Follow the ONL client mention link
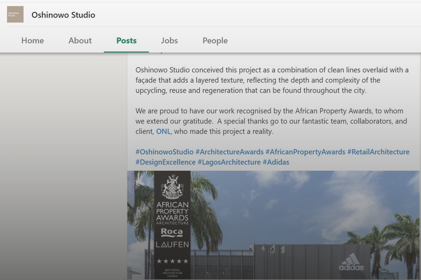This screenshot has height=280, width=421. tap(163, 131)
